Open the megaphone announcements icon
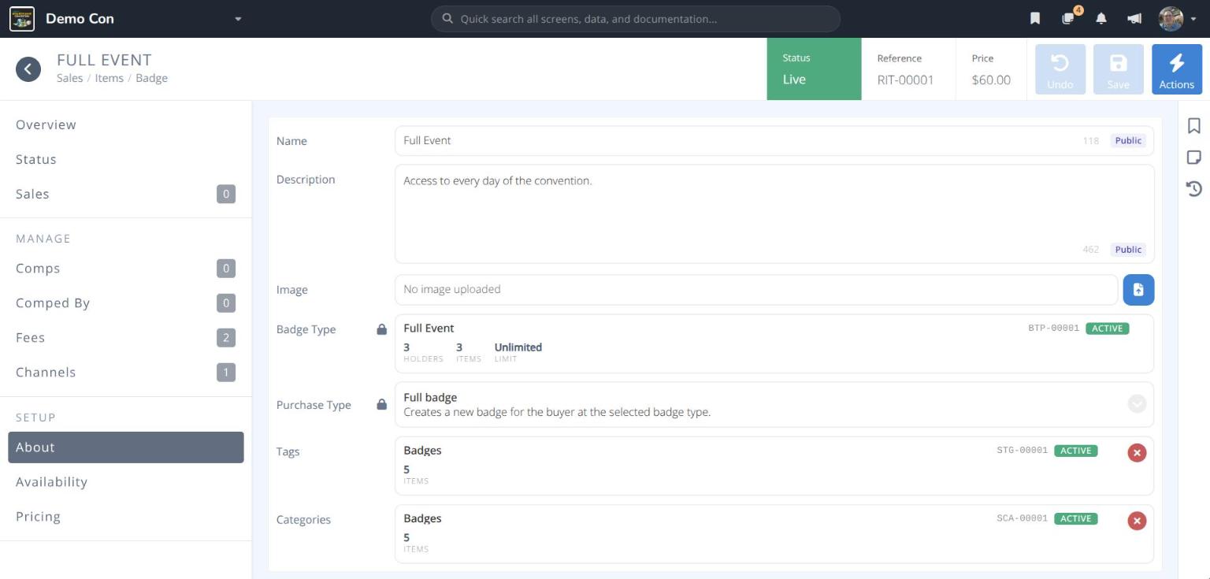Screen dimensions: 1210x579 point(1134,19)
